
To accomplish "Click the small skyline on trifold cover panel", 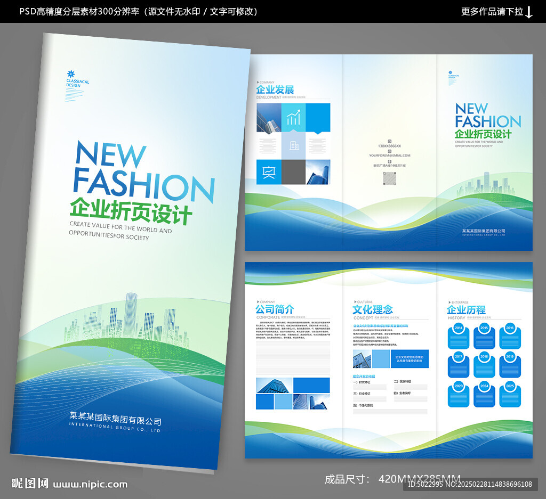I will click(x=486, y=184).
